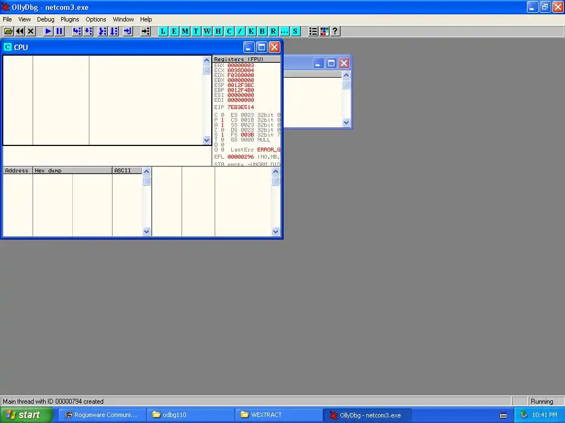Screen dimensions: 565x423
Task: Select the EFL value 00000296
Action: pyautogui.click(x=241, y=157)
